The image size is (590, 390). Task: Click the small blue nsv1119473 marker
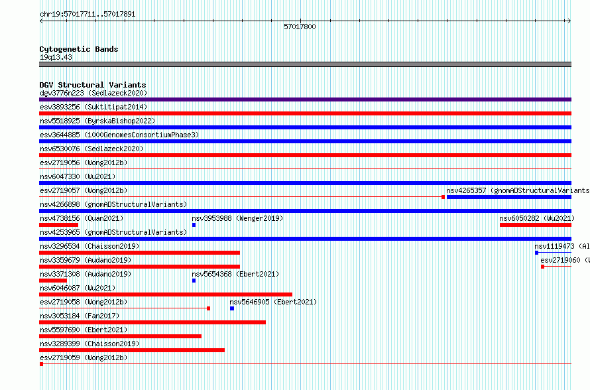pyautogui.click(x=536, y=253)
